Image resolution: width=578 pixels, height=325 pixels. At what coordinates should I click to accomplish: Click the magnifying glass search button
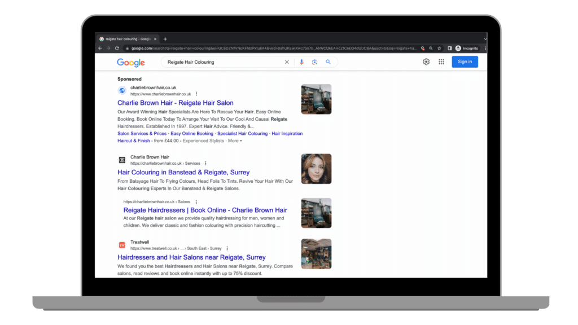click(x=328, y=62)
